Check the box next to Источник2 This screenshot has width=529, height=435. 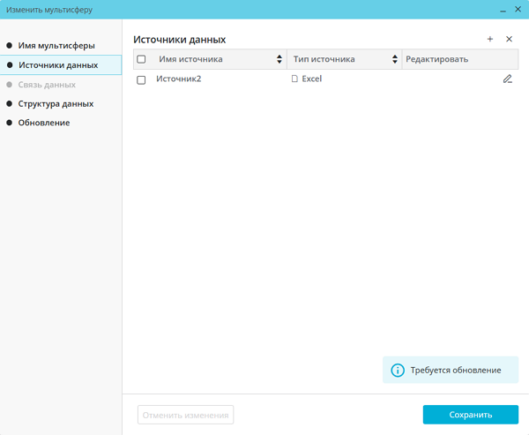[x=141, y=80]
